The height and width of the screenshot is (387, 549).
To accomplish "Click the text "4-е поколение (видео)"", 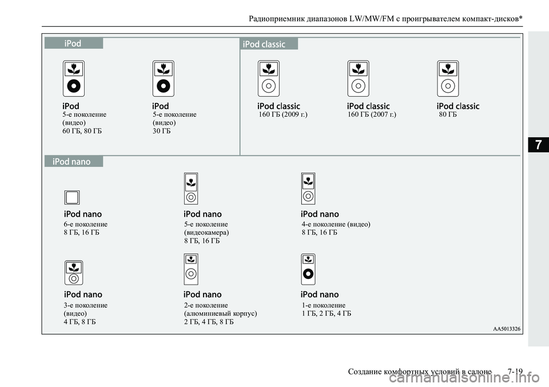I will point(336,224).
